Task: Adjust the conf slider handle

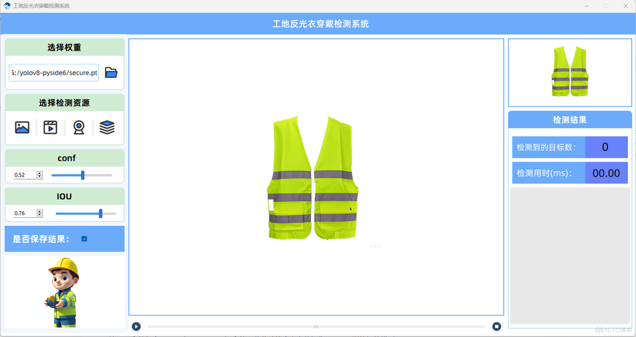Action: 83,175
